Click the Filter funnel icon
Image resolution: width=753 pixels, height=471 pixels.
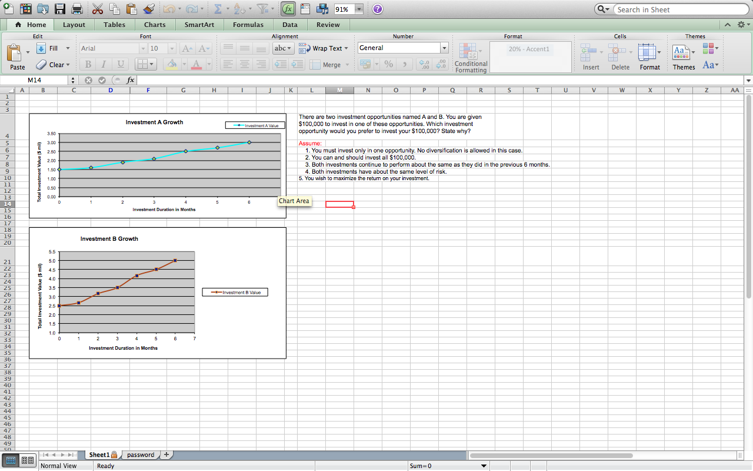coord(264,9)
